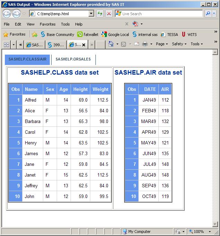The image size is (220, 236).
Task: Close the active browser tab
Action: click(x=83, y=45)
